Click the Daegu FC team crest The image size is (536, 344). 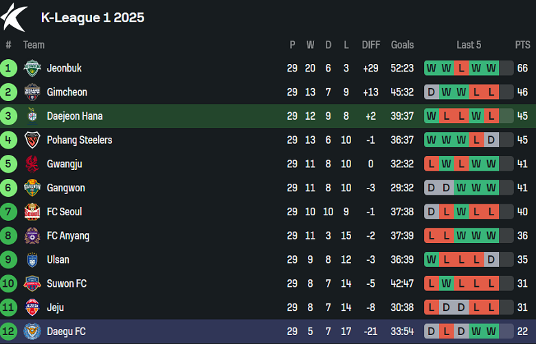32,332
